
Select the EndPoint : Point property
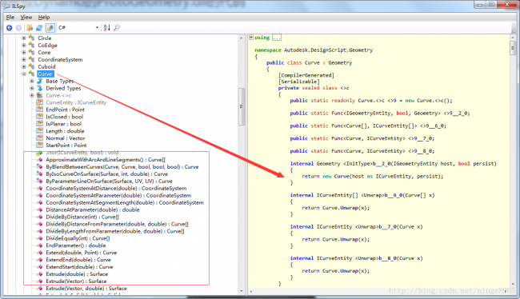click(65, 110)
